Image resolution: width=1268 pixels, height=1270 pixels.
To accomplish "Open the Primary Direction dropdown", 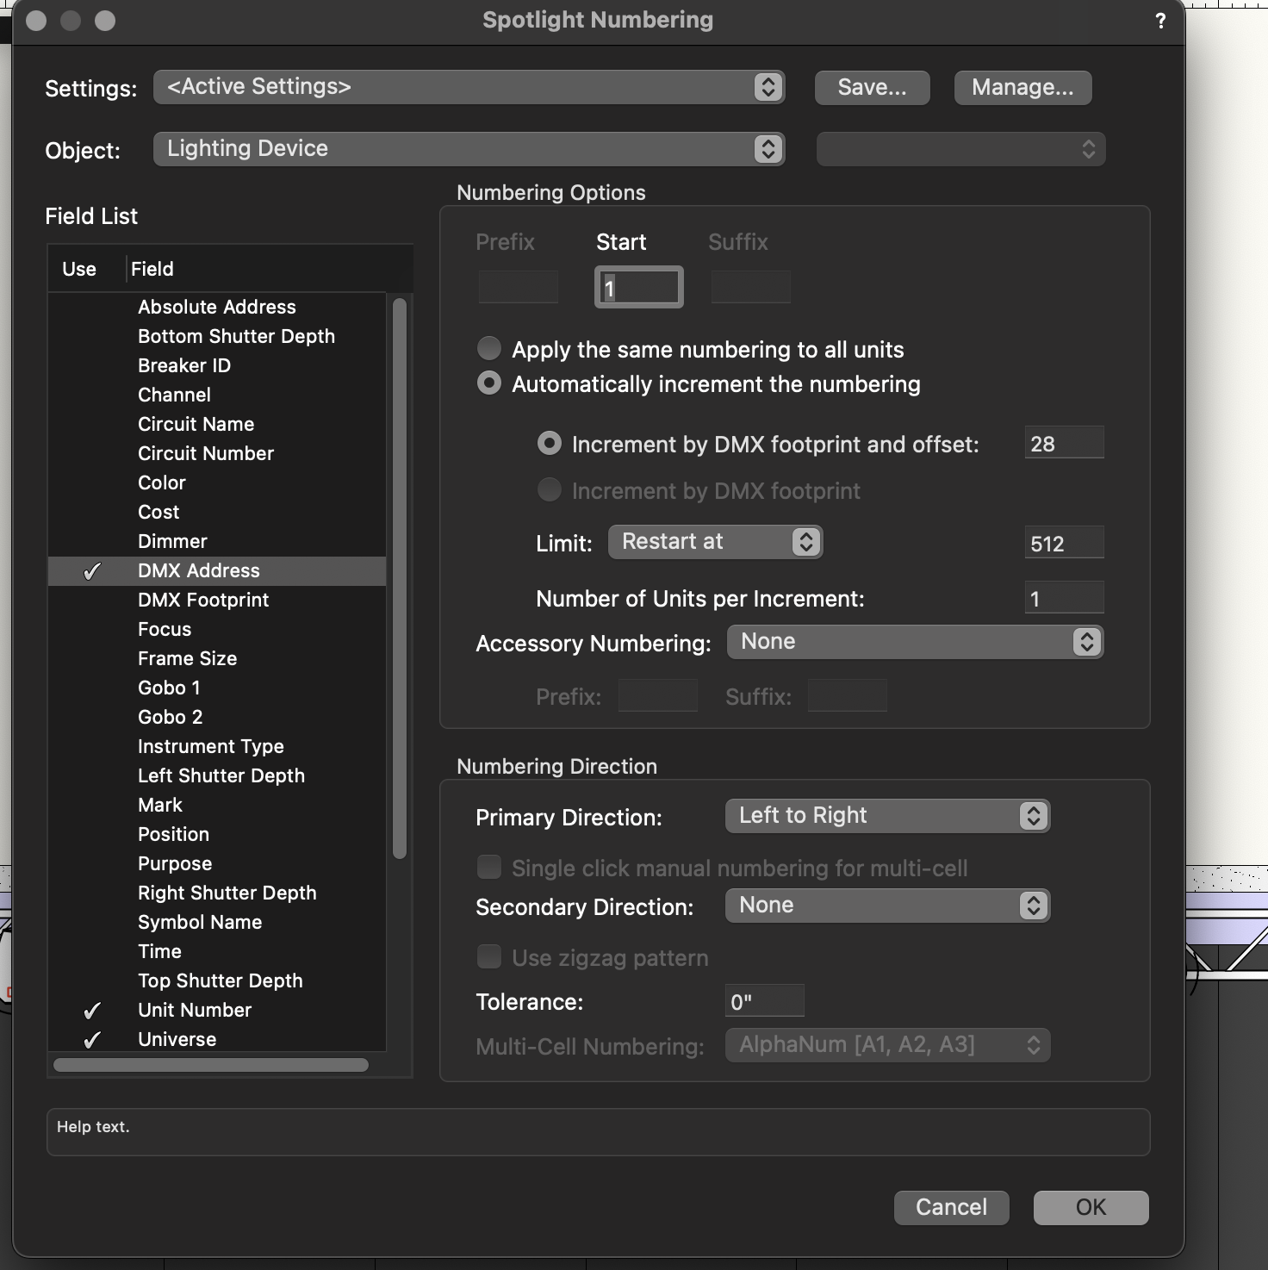I will (x=886, y=816).
